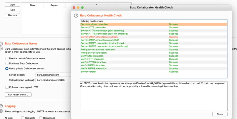Select the Verify SMTPS interaction row

point(154,69)
